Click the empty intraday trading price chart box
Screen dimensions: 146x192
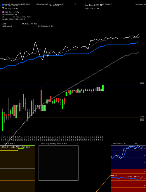(58, 163)
